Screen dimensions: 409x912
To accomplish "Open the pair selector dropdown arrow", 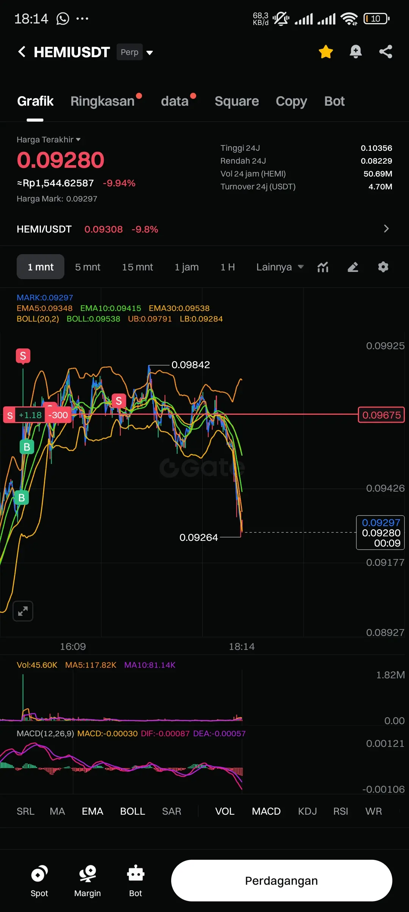I will pos(150,53).
